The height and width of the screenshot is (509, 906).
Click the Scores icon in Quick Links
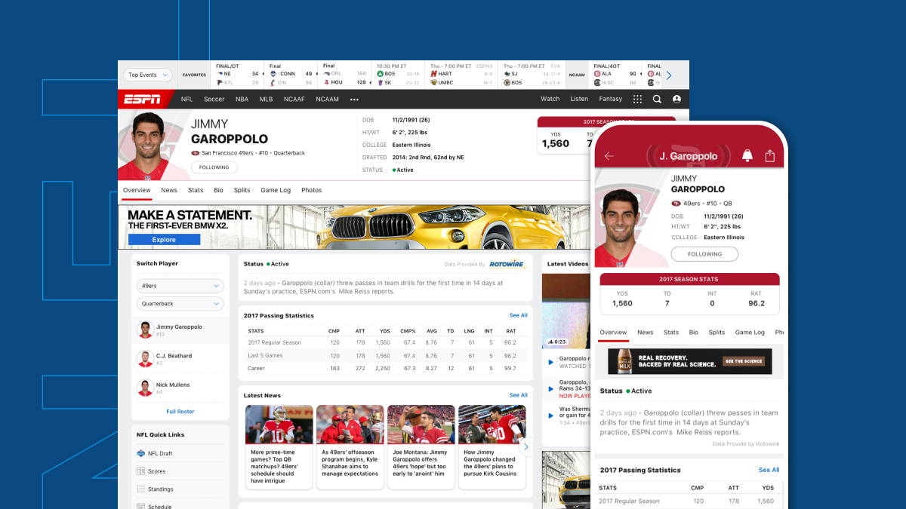point(140,471)
